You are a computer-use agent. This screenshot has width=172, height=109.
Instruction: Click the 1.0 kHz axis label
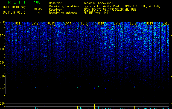pos(2,49)
